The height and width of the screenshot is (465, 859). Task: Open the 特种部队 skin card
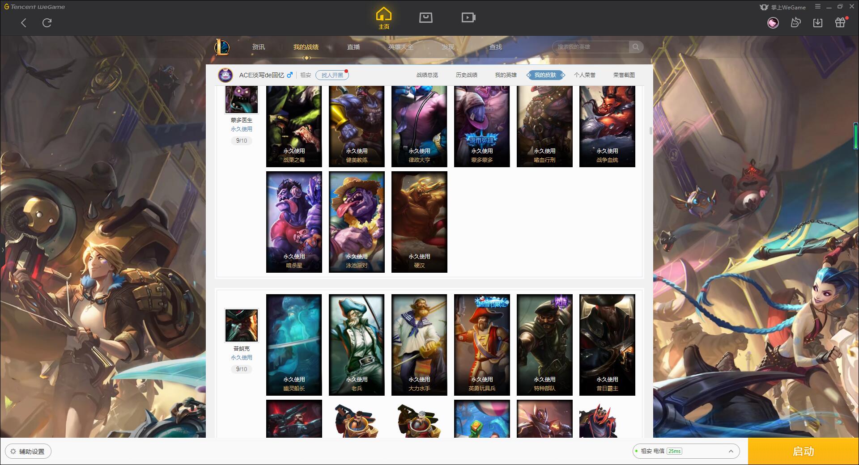[x=544, y=345]
